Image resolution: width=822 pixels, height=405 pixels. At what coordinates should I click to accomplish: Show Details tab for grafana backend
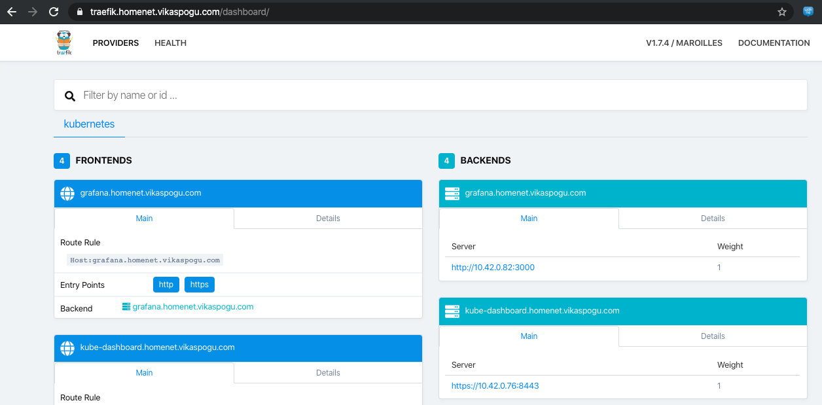pyautogui.click(x=713, y=219)
